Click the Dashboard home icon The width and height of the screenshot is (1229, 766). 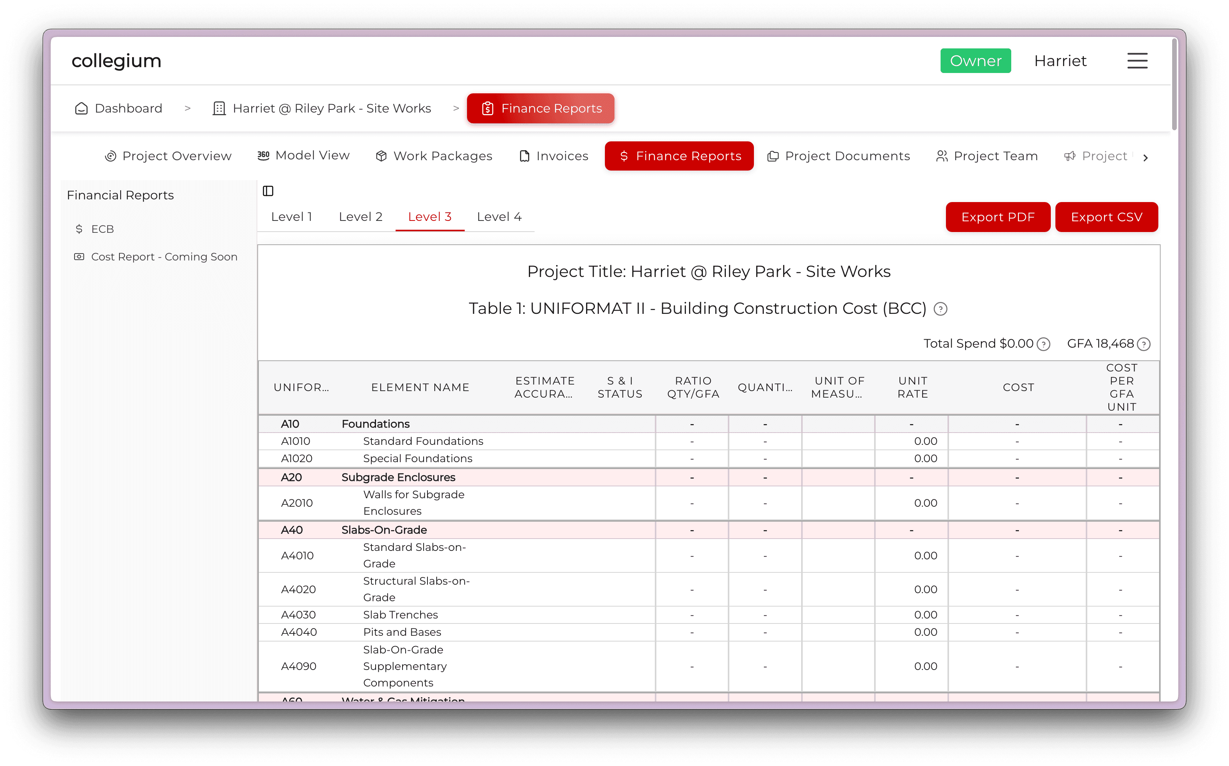pyautogui.click(x=81, y=108)
